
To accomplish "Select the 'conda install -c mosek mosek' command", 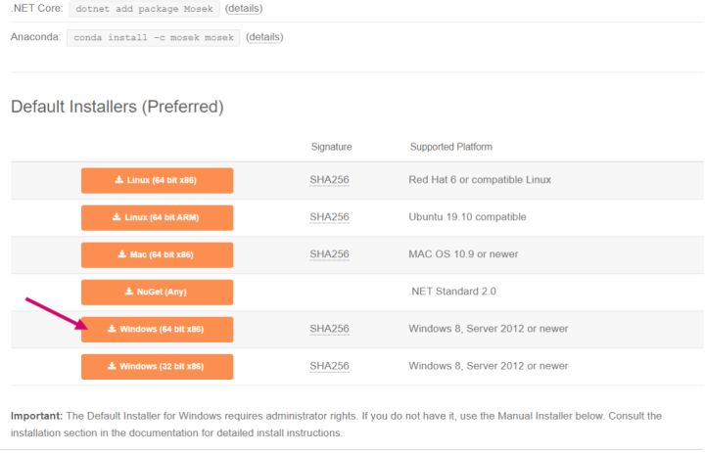I will point(154,38).
